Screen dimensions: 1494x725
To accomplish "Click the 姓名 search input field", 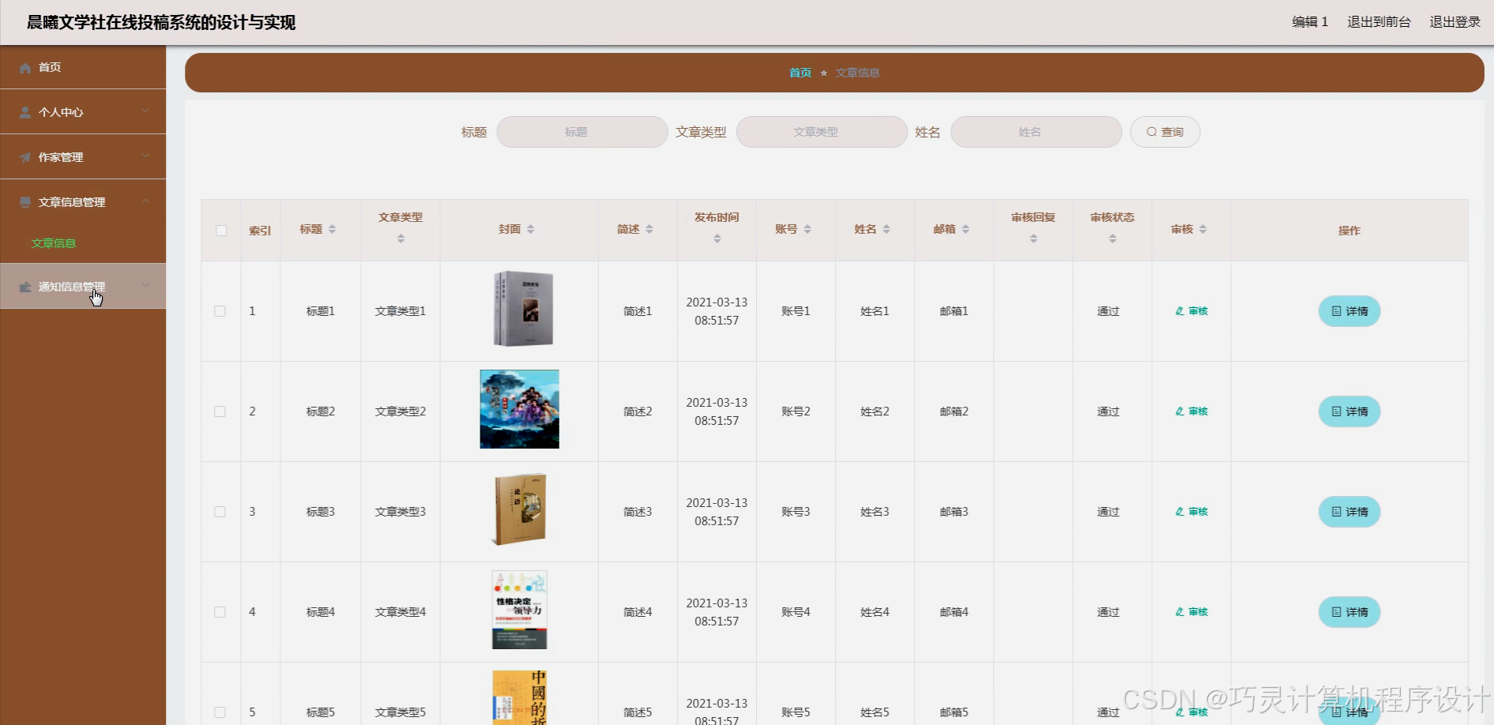I will tap(1036, 132).
